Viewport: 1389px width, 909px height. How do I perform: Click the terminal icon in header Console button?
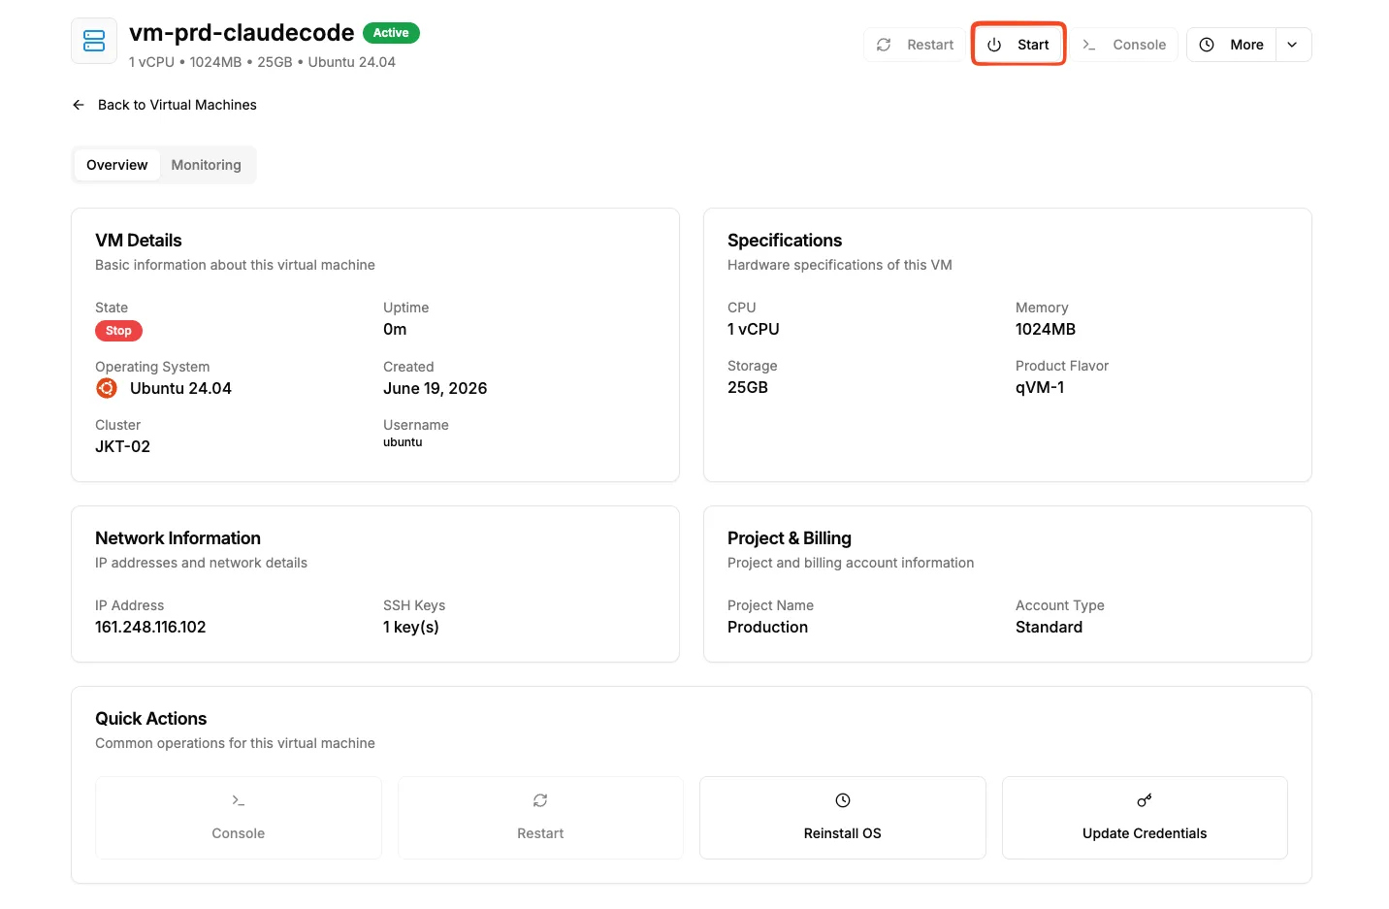click(x=1089, y=45)
